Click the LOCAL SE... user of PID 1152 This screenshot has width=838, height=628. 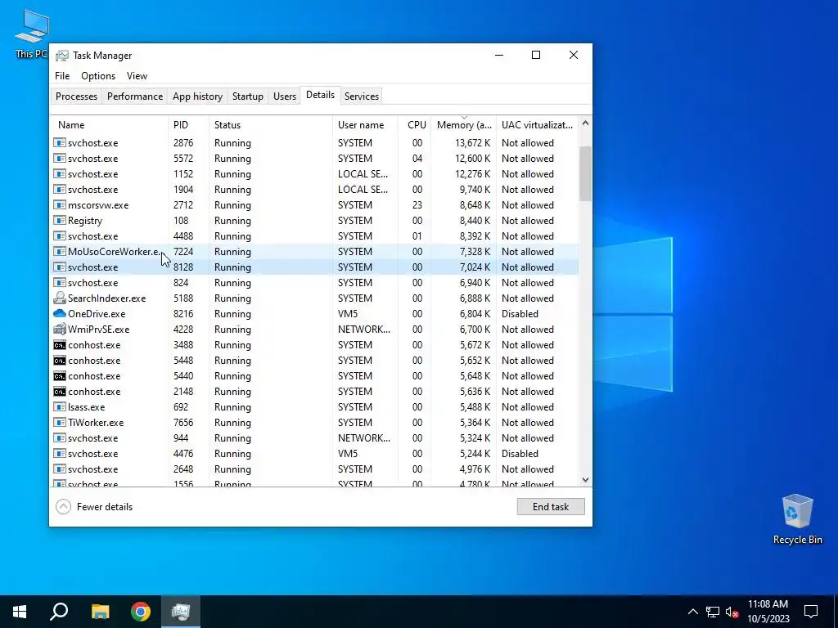(363, 174)
